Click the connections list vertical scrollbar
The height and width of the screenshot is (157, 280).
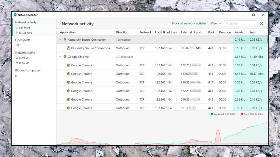click(x=268, y=39)
